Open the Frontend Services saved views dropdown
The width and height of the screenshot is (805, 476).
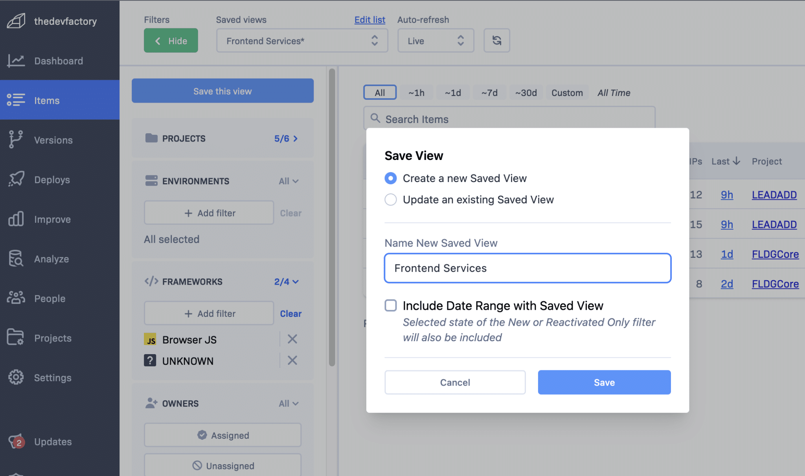301,40
